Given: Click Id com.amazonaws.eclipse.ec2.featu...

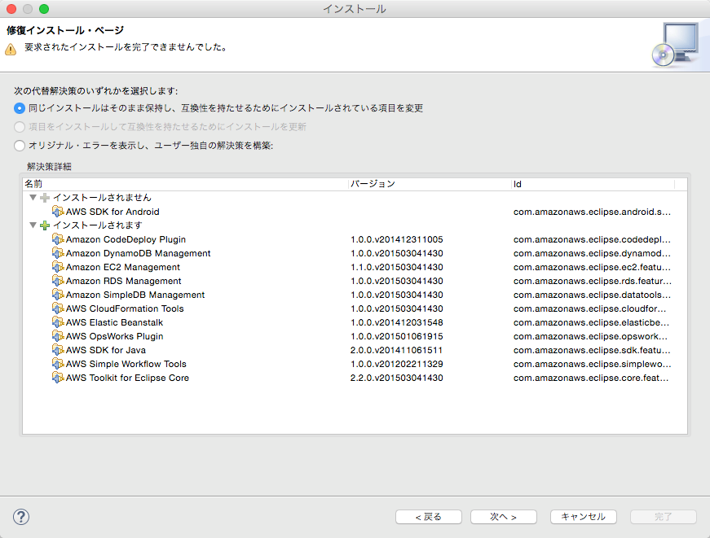Looking at the screenshot, I should click(593, 267).
